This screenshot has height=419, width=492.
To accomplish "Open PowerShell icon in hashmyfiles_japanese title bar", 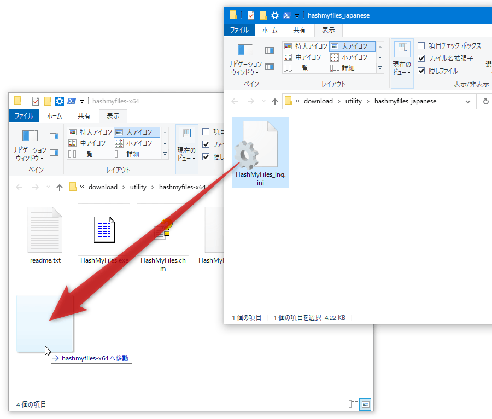I will 286,15.
